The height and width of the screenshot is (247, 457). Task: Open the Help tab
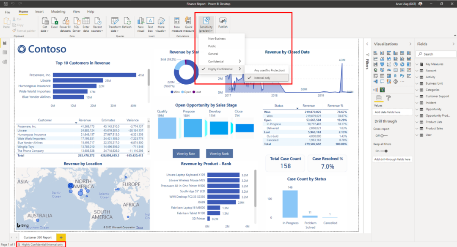91,12
